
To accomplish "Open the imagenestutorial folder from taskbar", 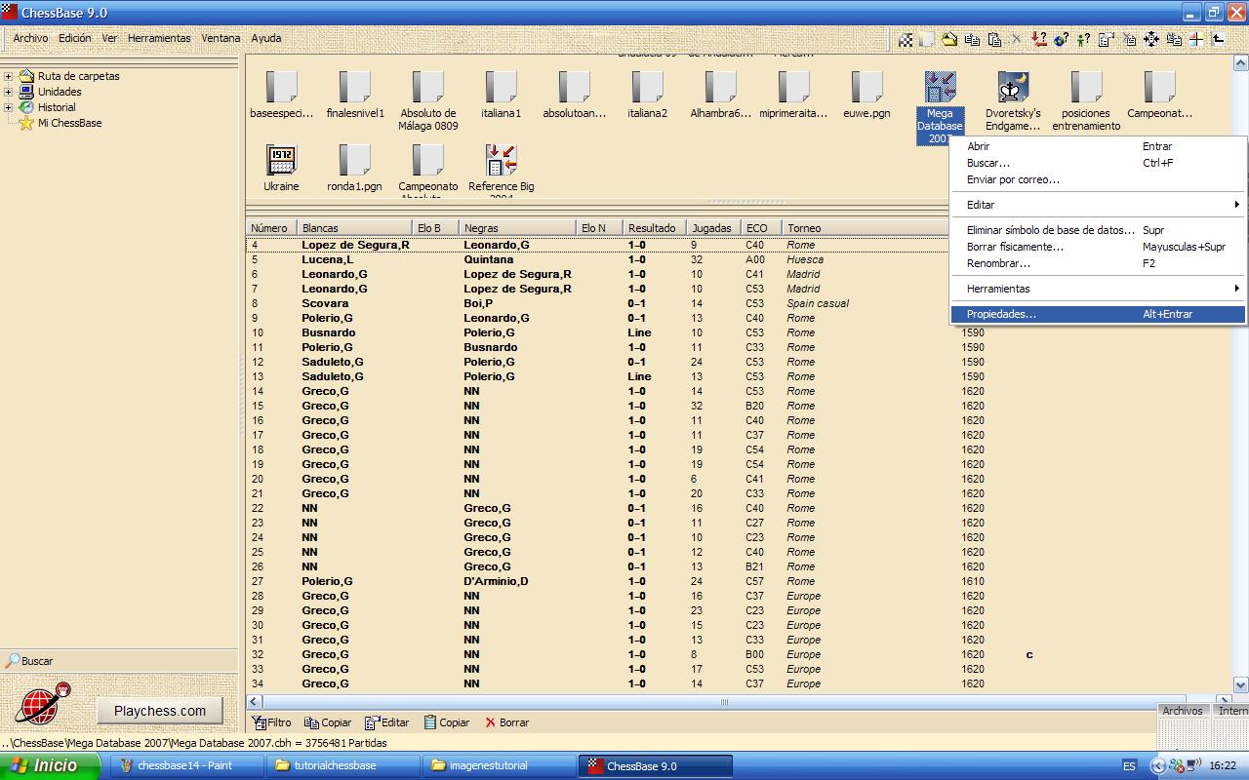I will coord(497,765).
